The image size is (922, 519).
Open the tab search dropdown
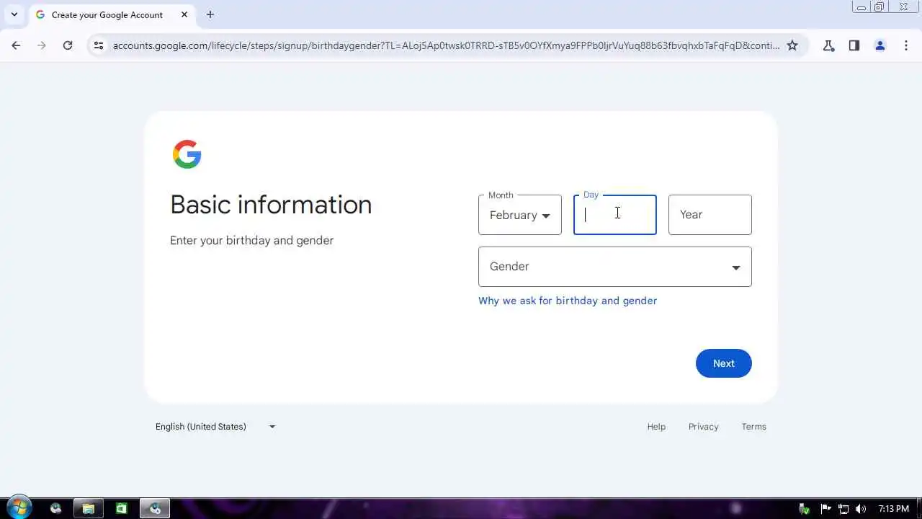point(14,14)
